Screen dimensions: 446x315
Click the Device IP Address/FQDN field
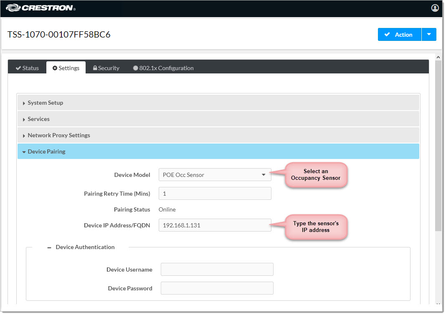[x=215, y=225]
